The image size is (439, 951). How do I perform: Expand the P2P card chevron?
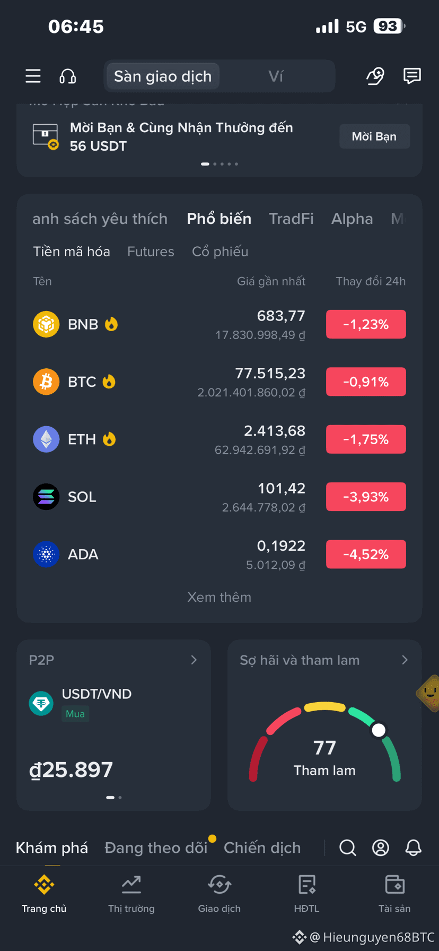click(x=194, y=660)
